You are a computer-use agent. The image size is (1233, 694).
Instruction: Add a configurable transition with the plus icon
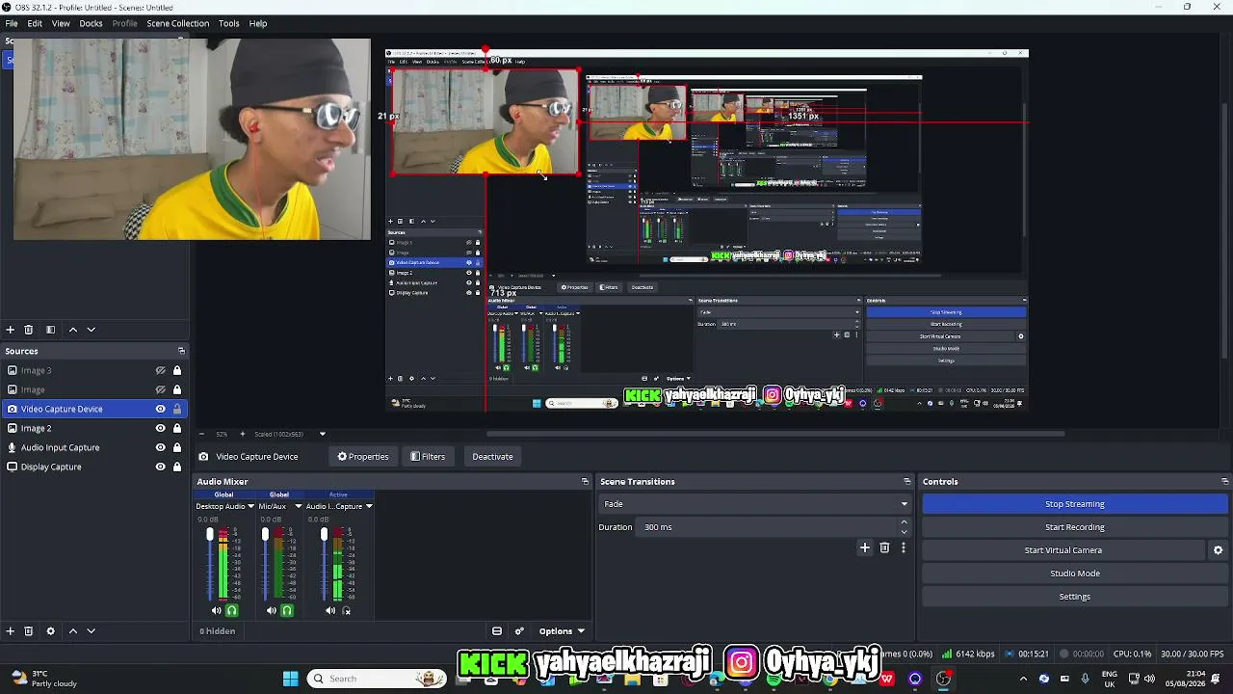click(x=865, y=547)
